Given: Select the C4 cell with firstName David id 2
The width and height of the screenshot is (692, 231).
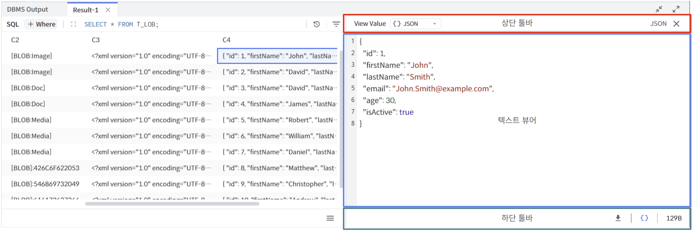Looking at the screenshot, I should coord(279,72).
